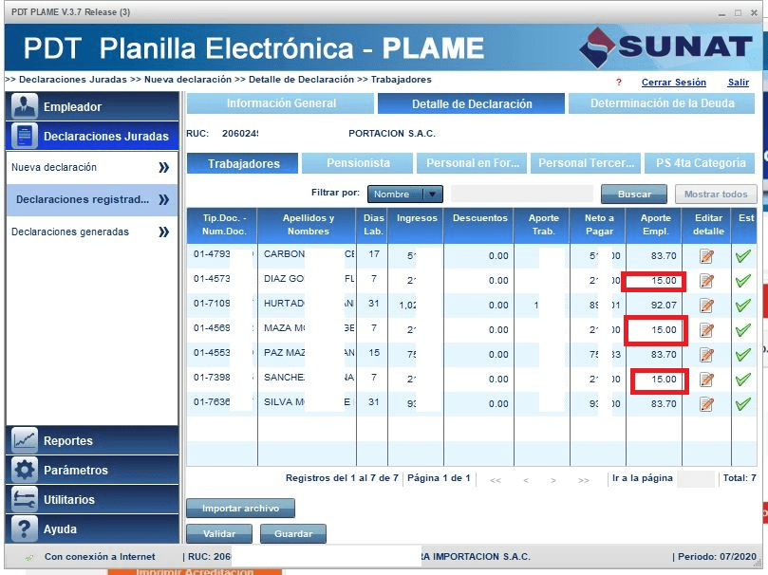Switch to the Pensionista tab

(358, 163)
